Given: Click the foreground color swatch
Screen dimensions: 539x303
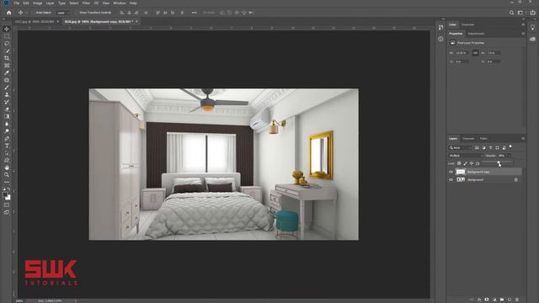Looking at the screenshot, I should click(5, 194).
